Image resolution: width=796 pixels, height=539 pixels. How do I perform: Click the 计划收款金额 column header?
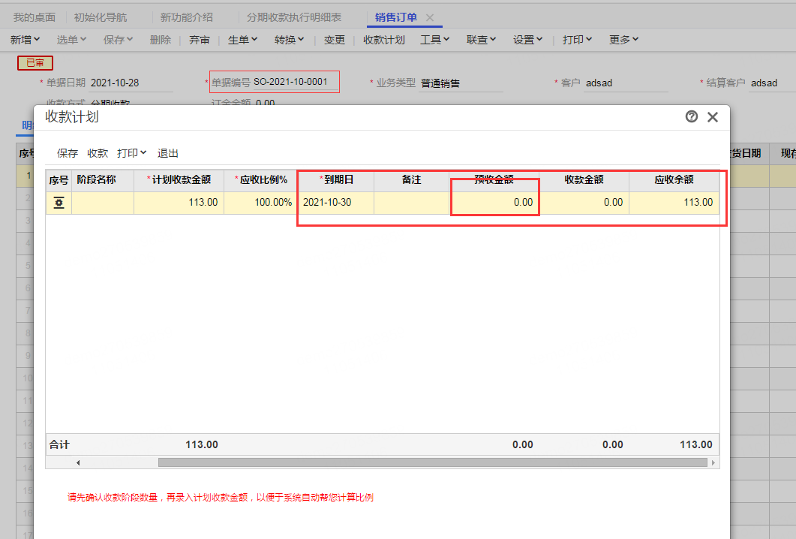[x=179, y=180]
